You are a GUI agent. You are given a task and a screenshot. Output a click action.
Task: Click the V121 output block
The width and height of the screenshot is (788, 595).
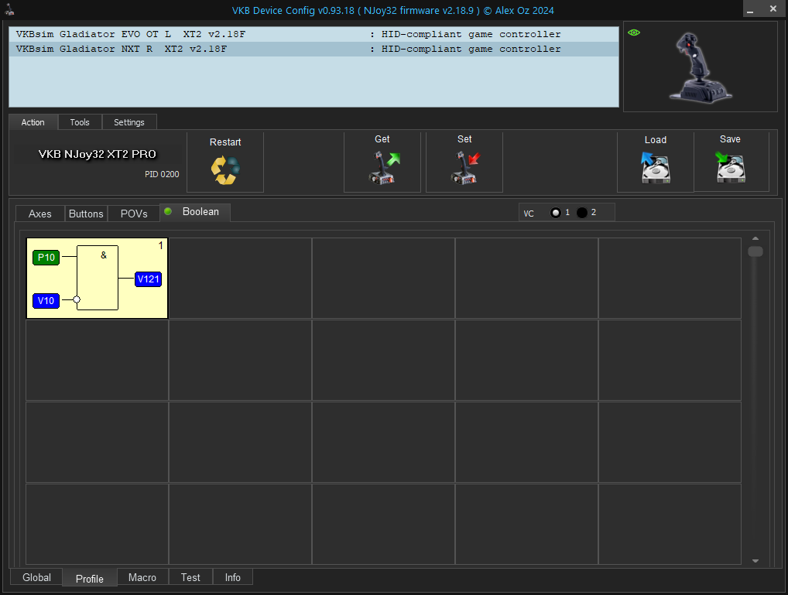click(x=149, y=279)
